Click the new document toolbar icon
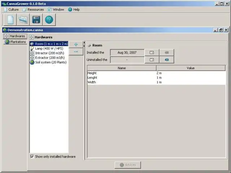Screen dimensions: 231x173 [10, 19]
